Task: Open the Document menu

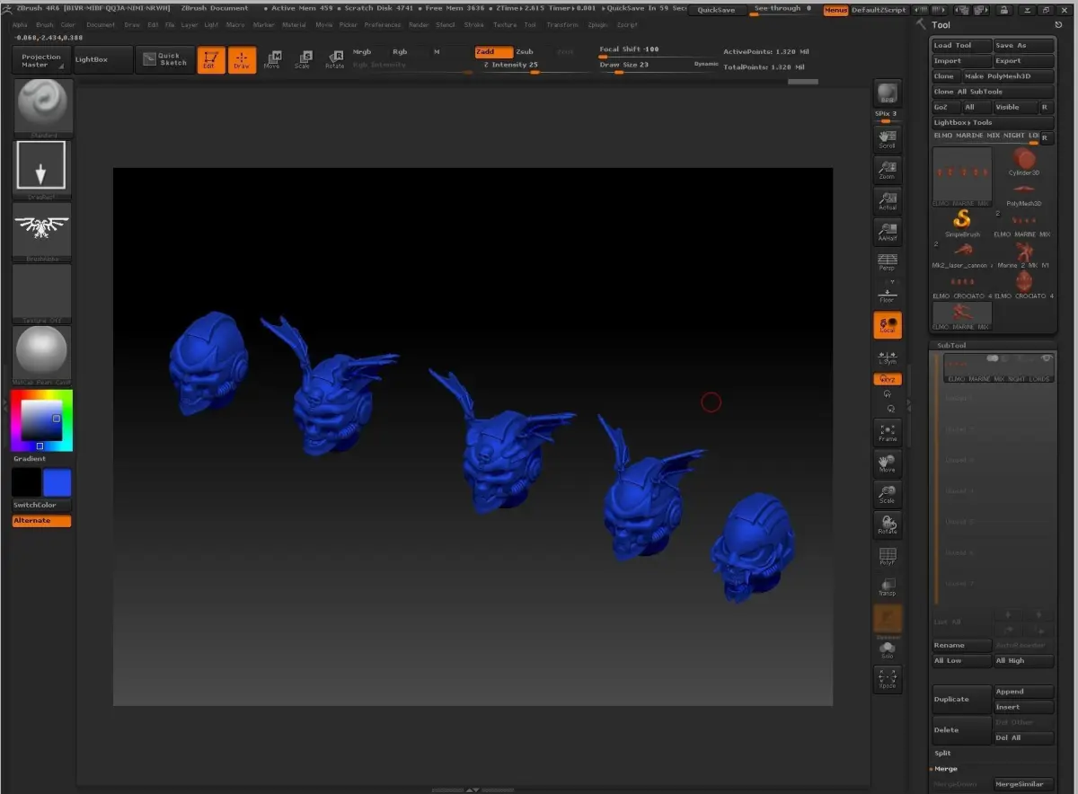Action: [x=101, y=25]
